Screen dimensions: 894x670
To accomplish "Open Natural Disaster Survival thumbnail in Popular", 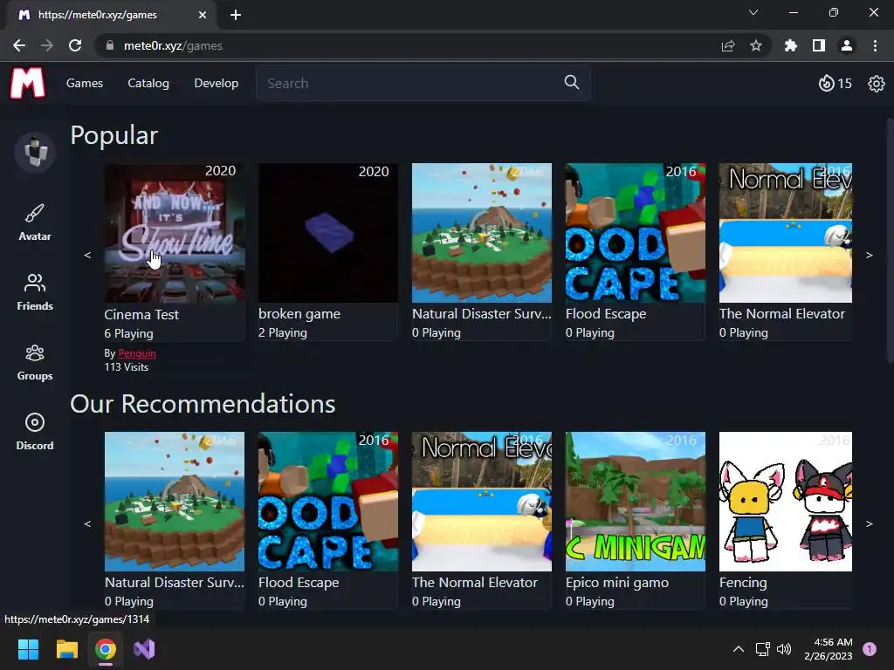I will coord(482,233).
